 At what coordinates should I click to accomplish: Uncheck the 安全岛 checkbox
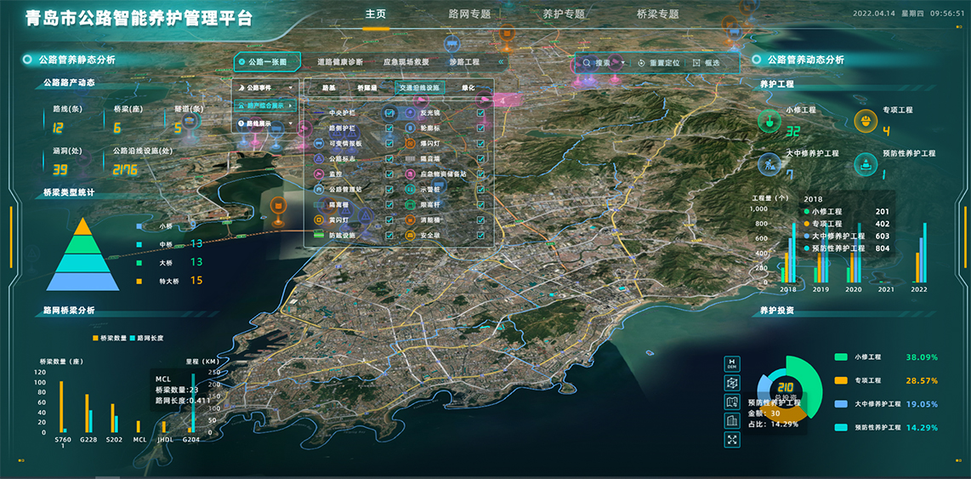pyautogui.click(x=481, y=235)
